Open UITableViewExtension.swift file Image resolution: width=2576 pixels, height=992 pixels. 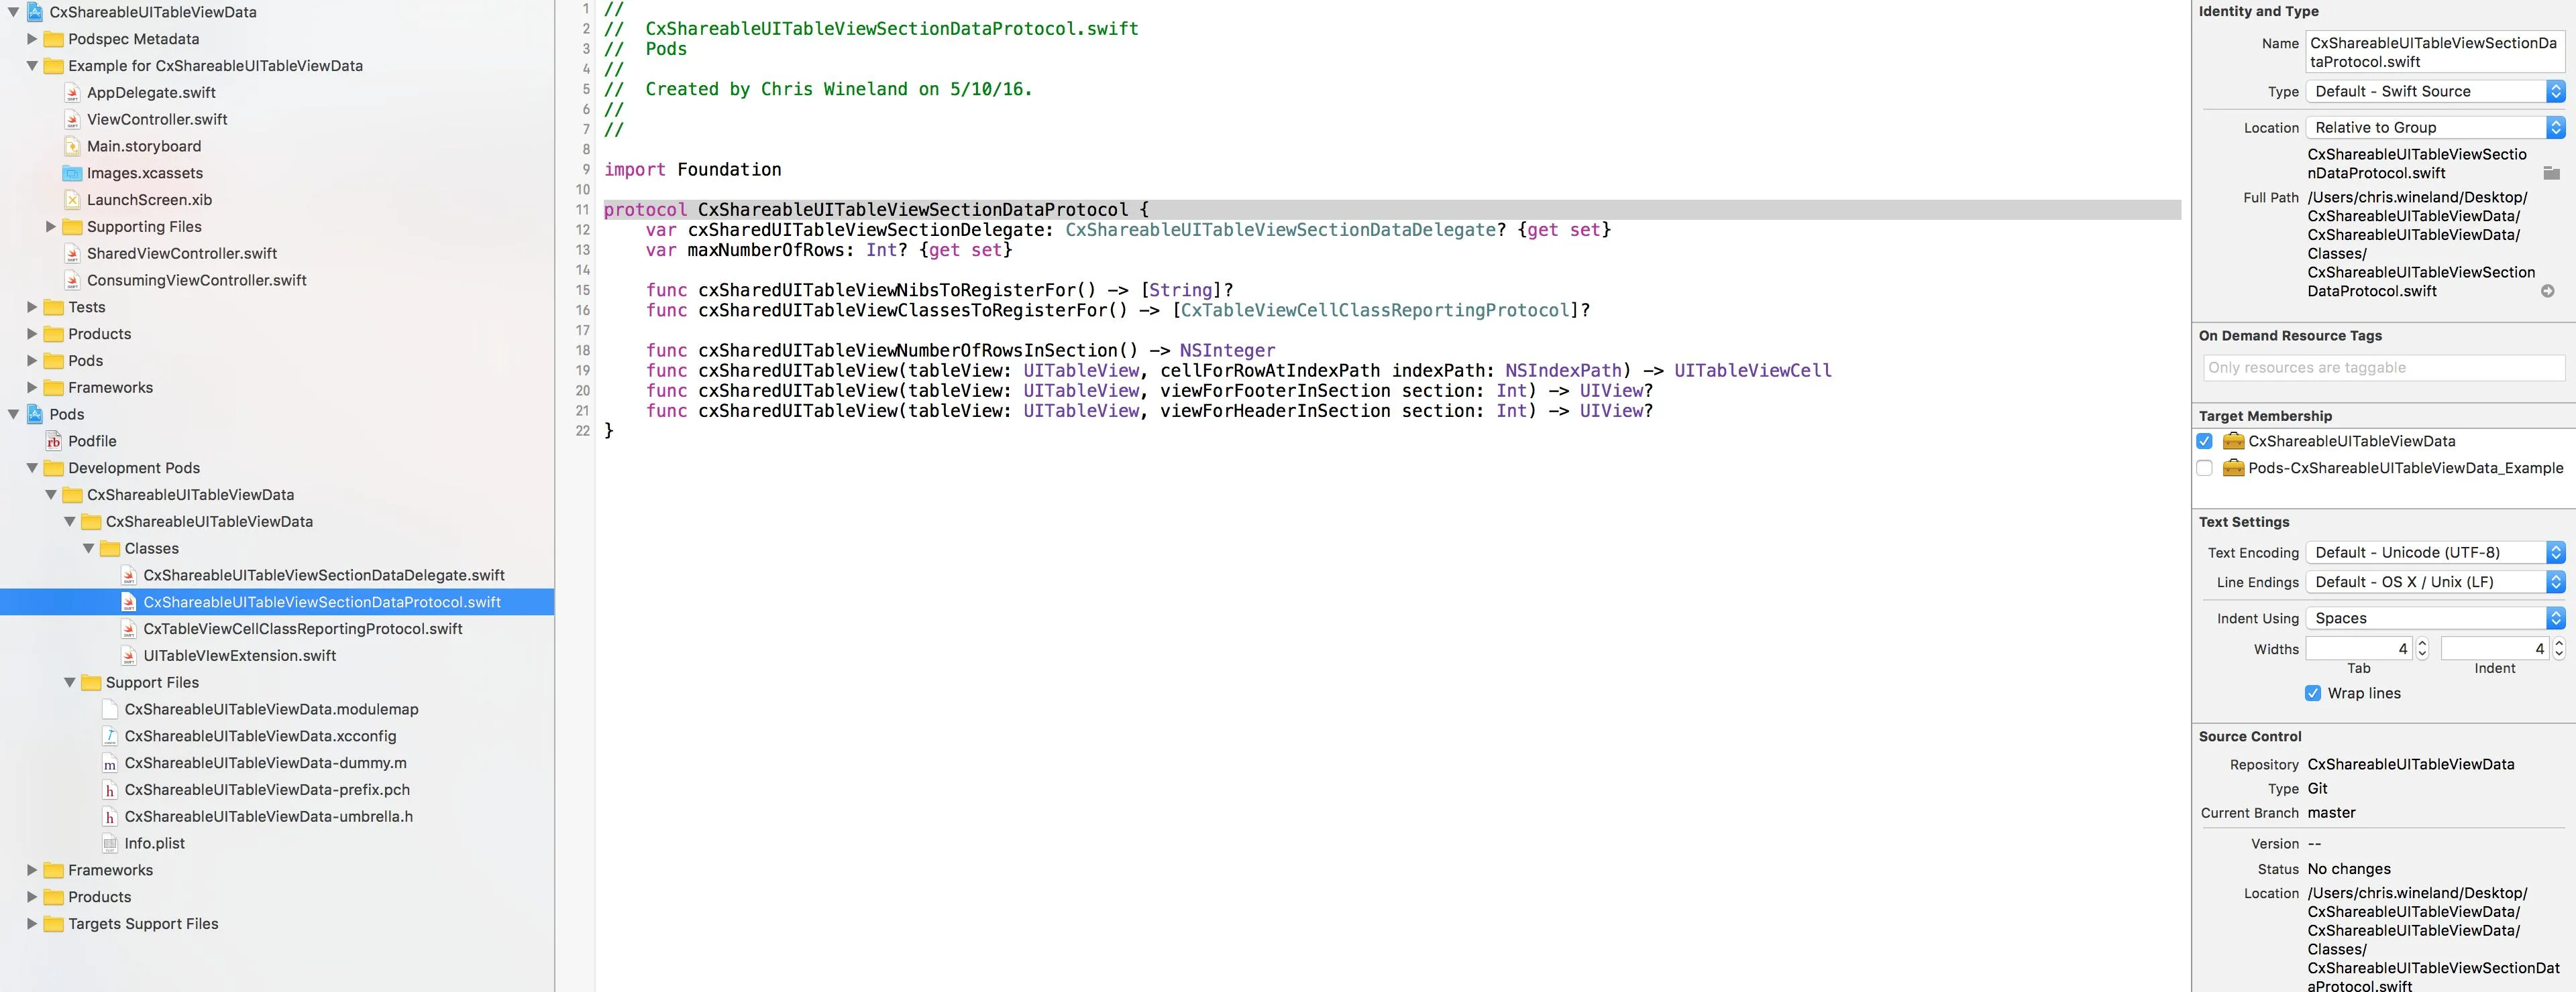(x=239, y=656)
